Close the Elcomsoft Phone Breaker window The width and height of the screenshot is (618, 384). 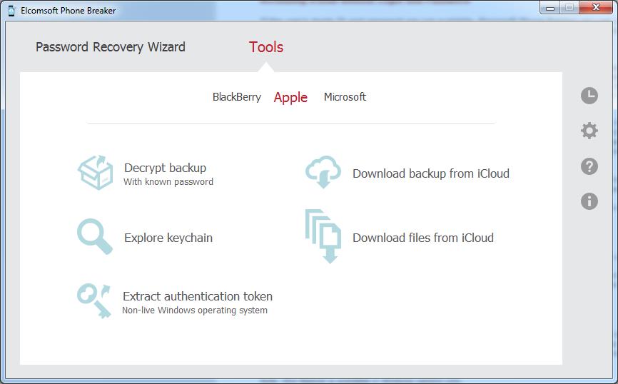pyautogui.click(x=596, y=7)
